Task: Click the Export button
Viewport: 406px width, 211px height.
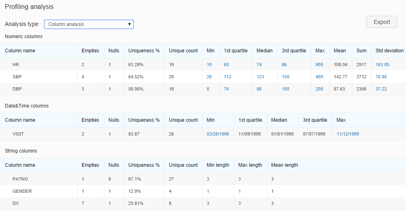Action: (x=381, y=22)
